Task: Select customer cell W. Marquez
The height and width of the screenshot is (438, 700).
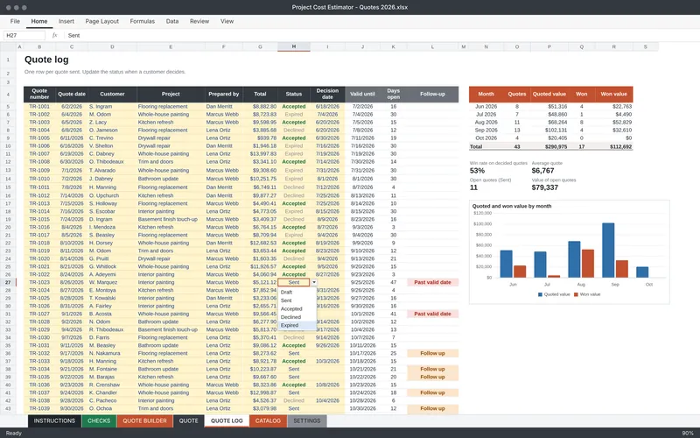Action: coord(112,282)
